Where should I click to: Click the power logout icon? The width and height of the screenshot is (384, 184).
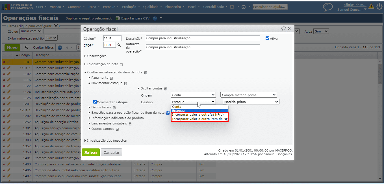[379, 6]
